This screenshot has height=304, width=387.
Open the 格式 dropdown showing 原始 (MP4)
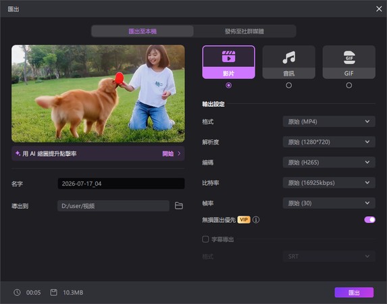click(329, 122)
